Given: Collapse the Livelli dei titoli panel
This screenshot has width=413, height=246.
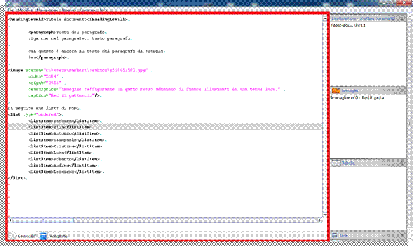Looking at the screenshot, I should click(x=402, y=18).
